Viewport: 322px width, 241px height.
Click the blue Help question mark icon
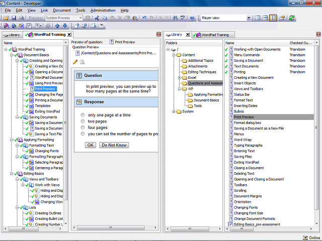192,18
